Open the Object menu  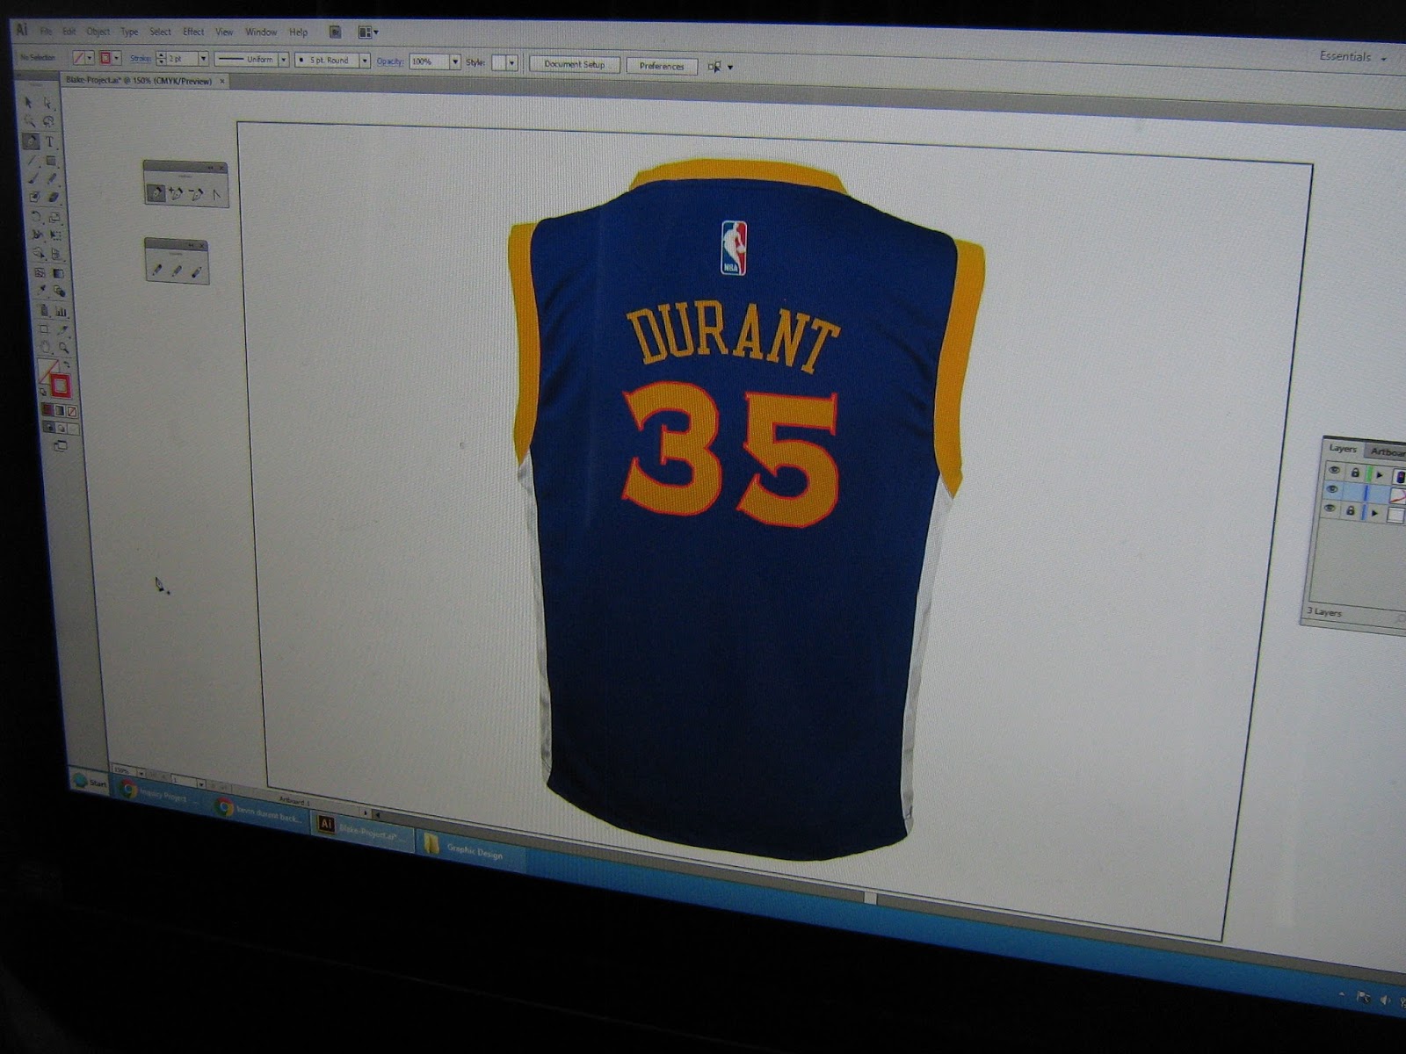click(98, 32)
